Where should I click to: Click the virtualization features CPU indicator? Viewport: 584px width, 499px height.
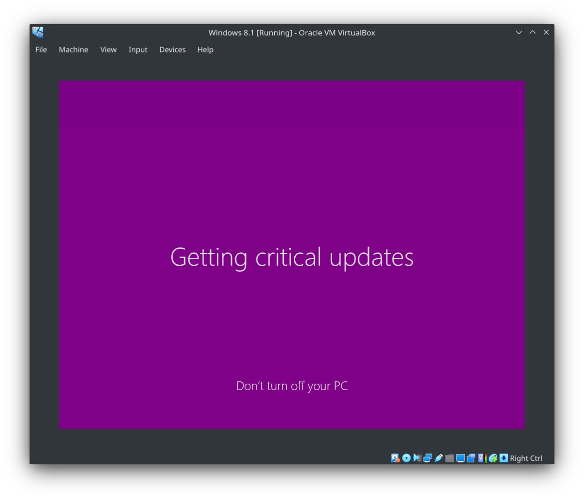tap(482, 458)
